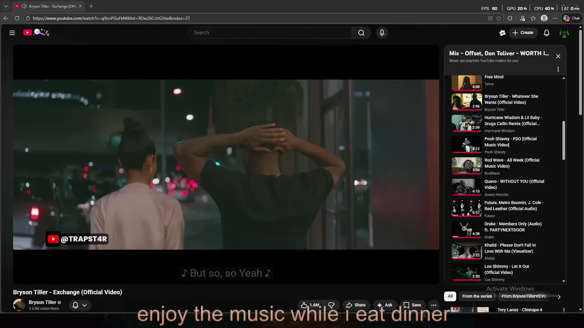
Task: Click the Create button
Action: point(523,33)
